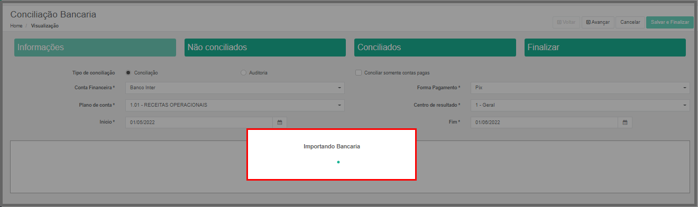The image size is (698, 207).
Task: Expand the Conta Financeira dropdown
Action: pyautogui.click(x=235, y=88)
